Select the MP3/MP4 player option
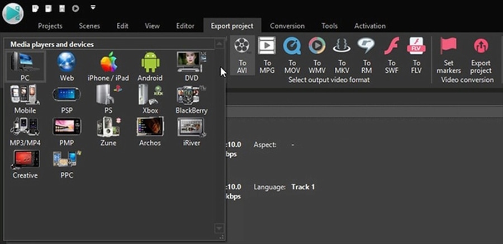This screenshot has width=503, height=244. click(25, 132)
